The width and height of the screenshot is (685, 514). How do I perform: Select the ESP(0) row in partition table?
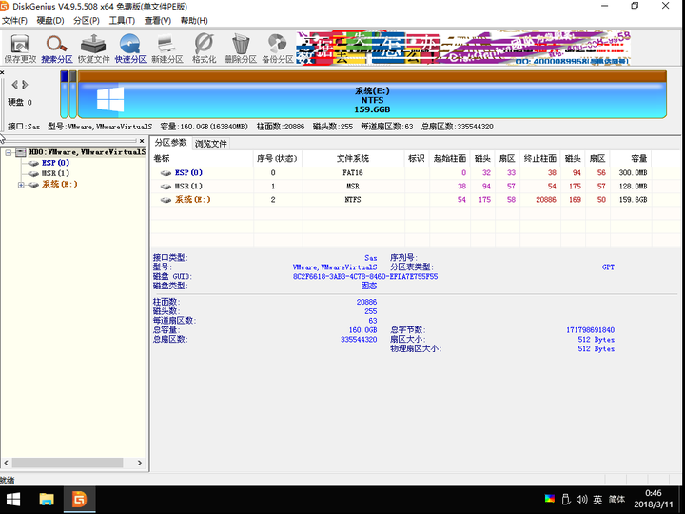401,172
